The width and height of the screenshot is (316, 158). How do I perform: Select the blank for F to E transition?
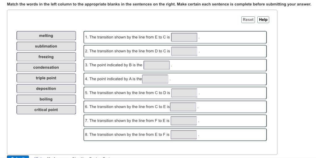pos(184,121)
